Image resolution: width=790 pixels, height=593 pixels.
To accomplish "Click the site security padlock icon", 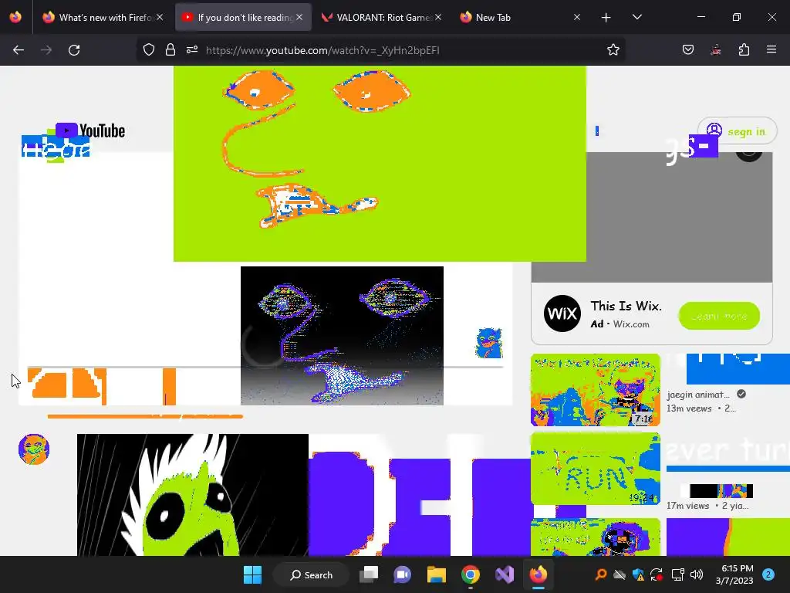I will point(170,49).
